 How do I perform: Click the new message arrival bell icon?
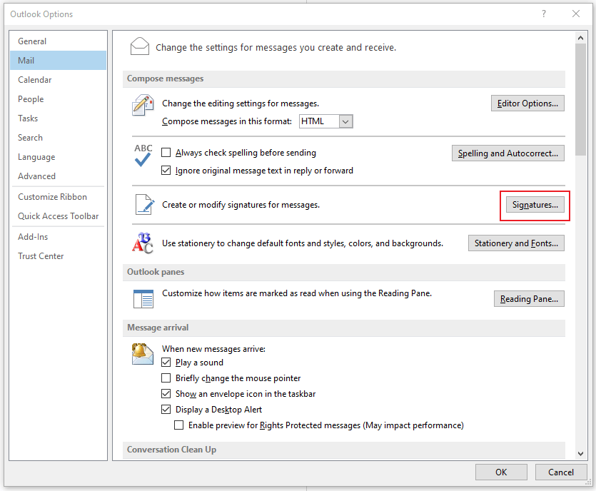pyautogui.click(x=142, y=353)
